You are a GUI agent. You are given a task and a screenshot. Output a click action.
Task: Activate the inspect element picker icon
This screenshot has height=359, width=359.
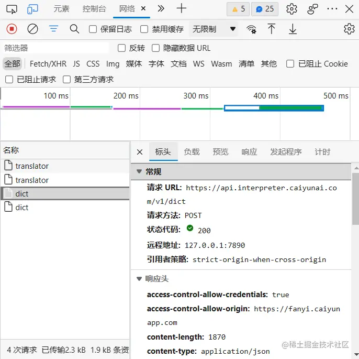[12, 9]
